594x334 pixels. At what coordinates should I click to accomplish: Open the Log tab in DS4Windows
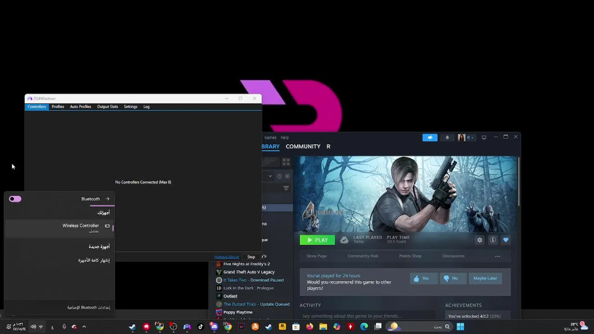(x=146, y=107)
